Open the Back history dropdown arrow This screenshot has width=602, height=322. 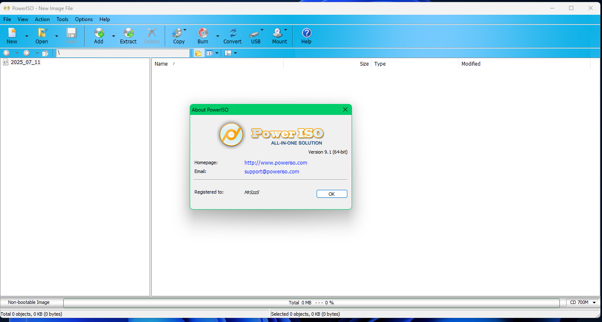(x=17, y=53)
